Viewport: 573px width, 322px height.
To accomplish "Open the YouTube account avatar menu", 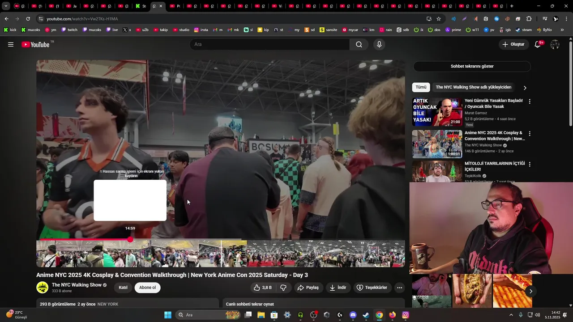I will 555,44.
